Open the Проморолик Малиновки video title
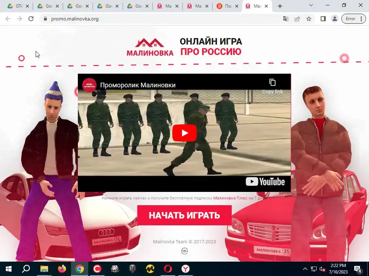Screen dimensions: 369x276 [x=138, y=85]
